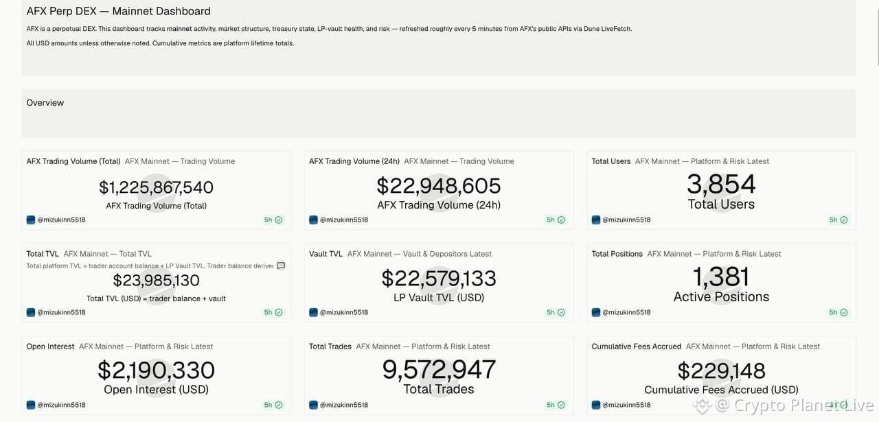Click the 5h refresh age on Vault TVL card
The width and height of the screenshot is (879, 422).
[551, 313]
